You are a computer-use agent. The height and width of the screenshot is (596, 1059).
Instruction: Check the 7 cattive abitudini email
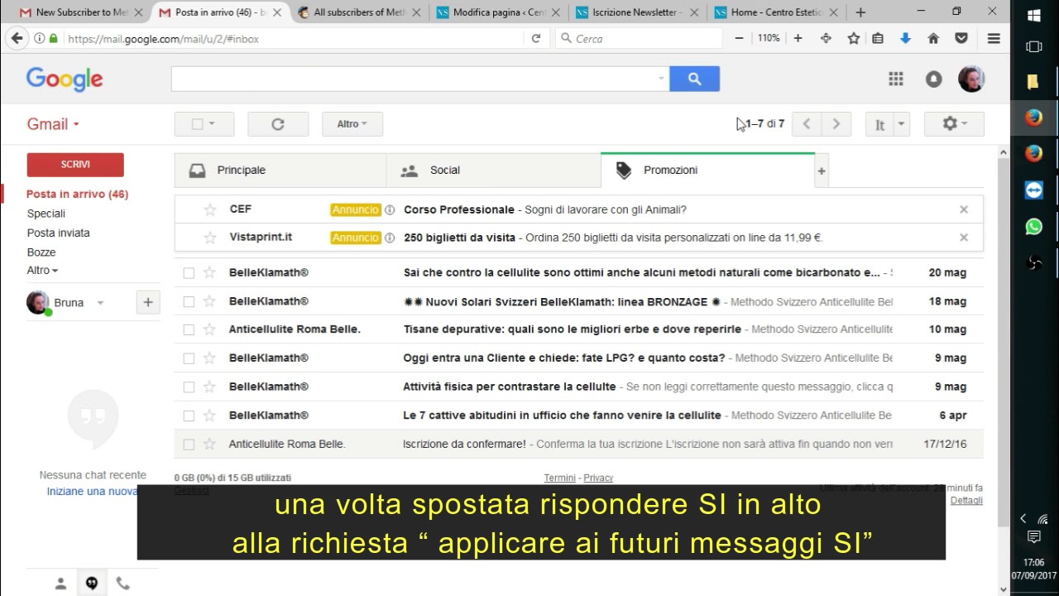pos(189,416)
